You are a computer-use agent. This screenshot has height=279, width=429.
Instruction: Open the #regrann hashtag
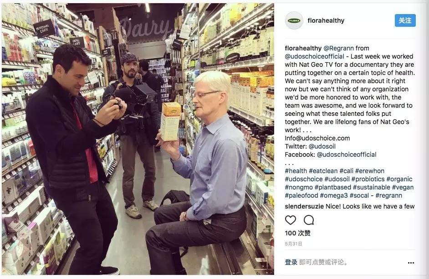[388, 195]
